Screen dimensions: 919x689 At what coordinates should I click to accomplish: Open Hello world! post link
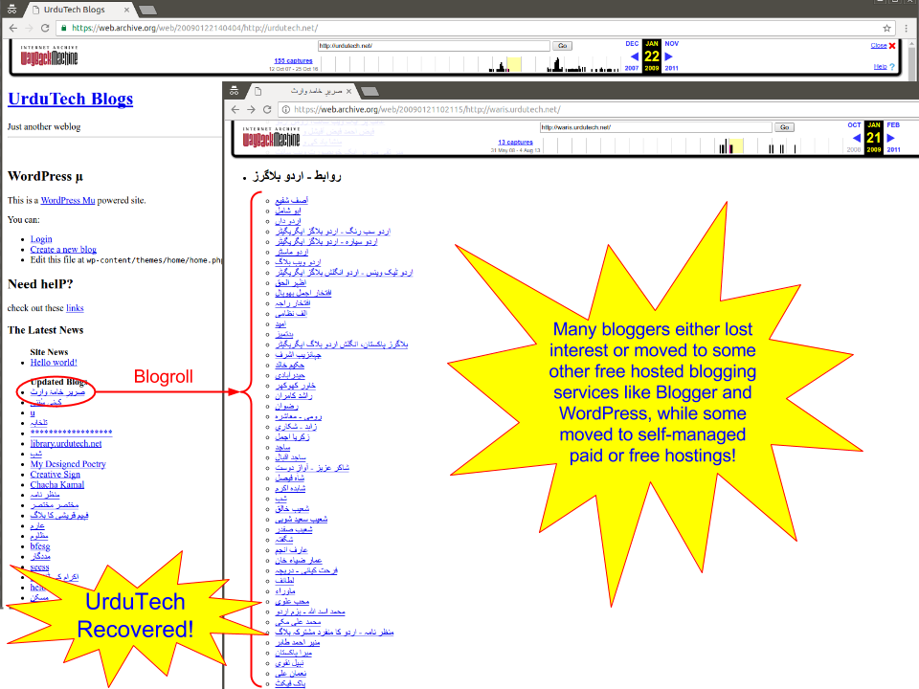coord(54,362)
